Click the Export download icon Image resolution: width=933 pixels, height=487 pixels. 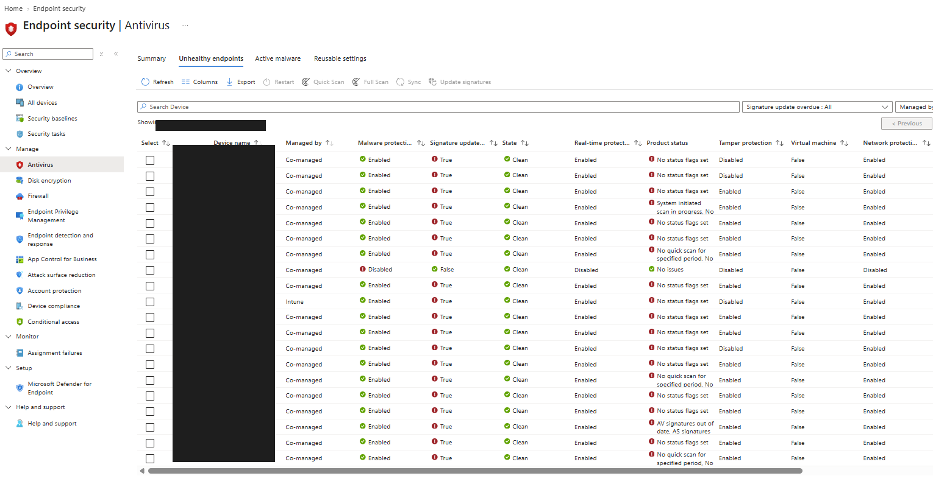229,82
